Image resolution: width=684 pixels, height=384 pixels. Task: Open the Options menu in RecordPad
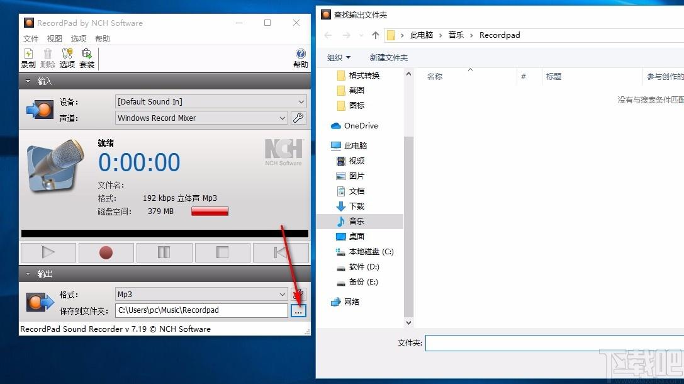click(x=79, y=39)
